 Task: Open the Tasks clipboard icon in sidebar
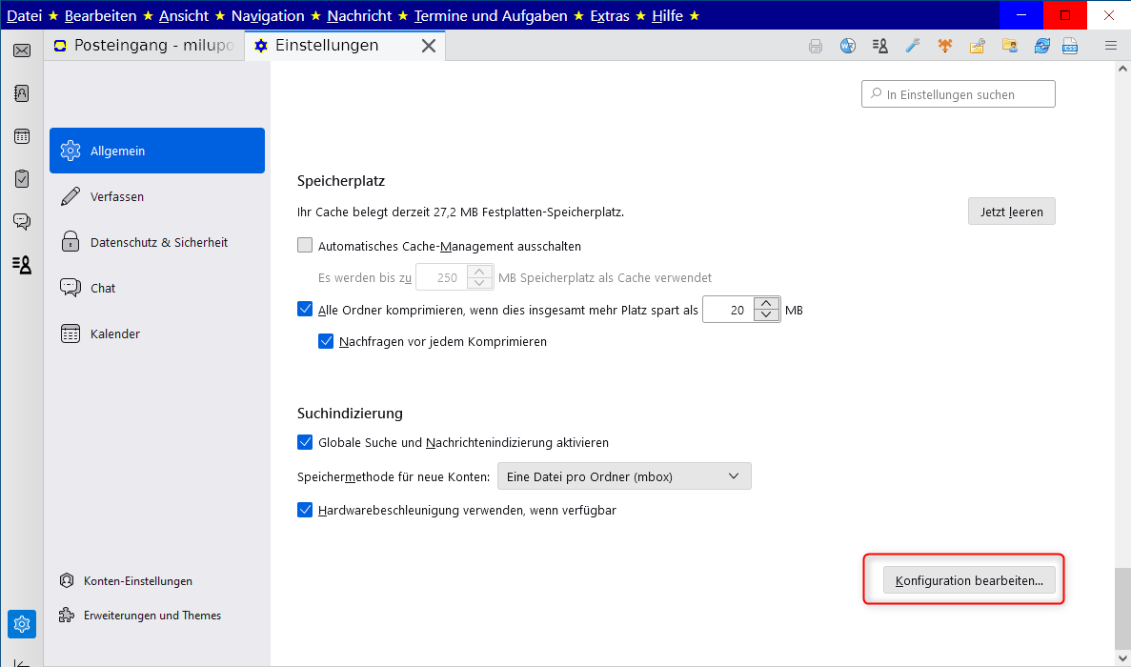[22, 179]
